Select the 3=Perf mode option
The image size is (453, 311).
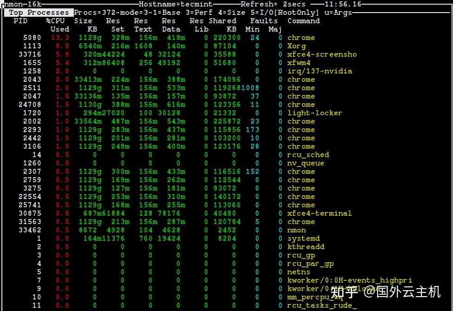click(x=199, y=13)
